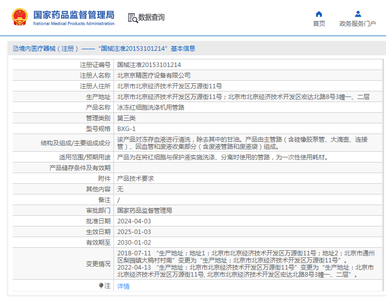Click the 产品储存条件及有效期 label

[x=80, y=168]
